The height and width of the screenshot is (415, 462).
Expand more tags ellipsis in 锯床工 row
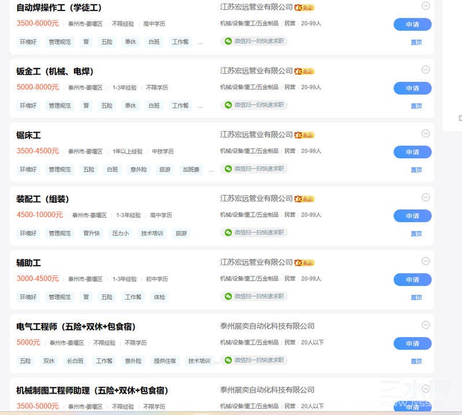point(211,170)
